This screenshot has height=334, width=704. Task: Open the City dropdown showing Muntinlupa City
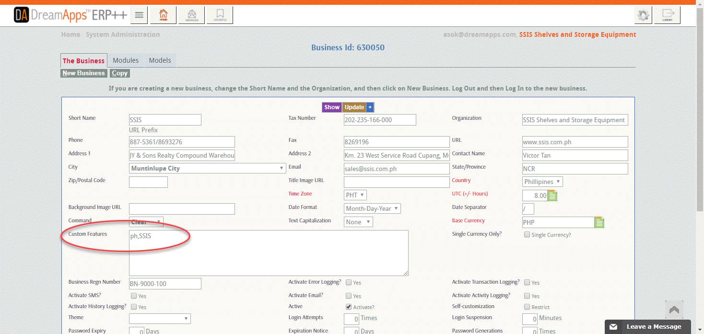pyautogui.click(x=208, y=169)
